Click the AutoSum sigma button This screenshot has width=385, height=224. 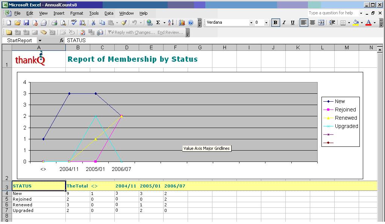coord(158,23)
